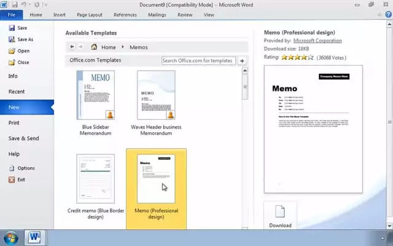Click the Available Templates heading
Screen dimensions: 393x246
91,33
